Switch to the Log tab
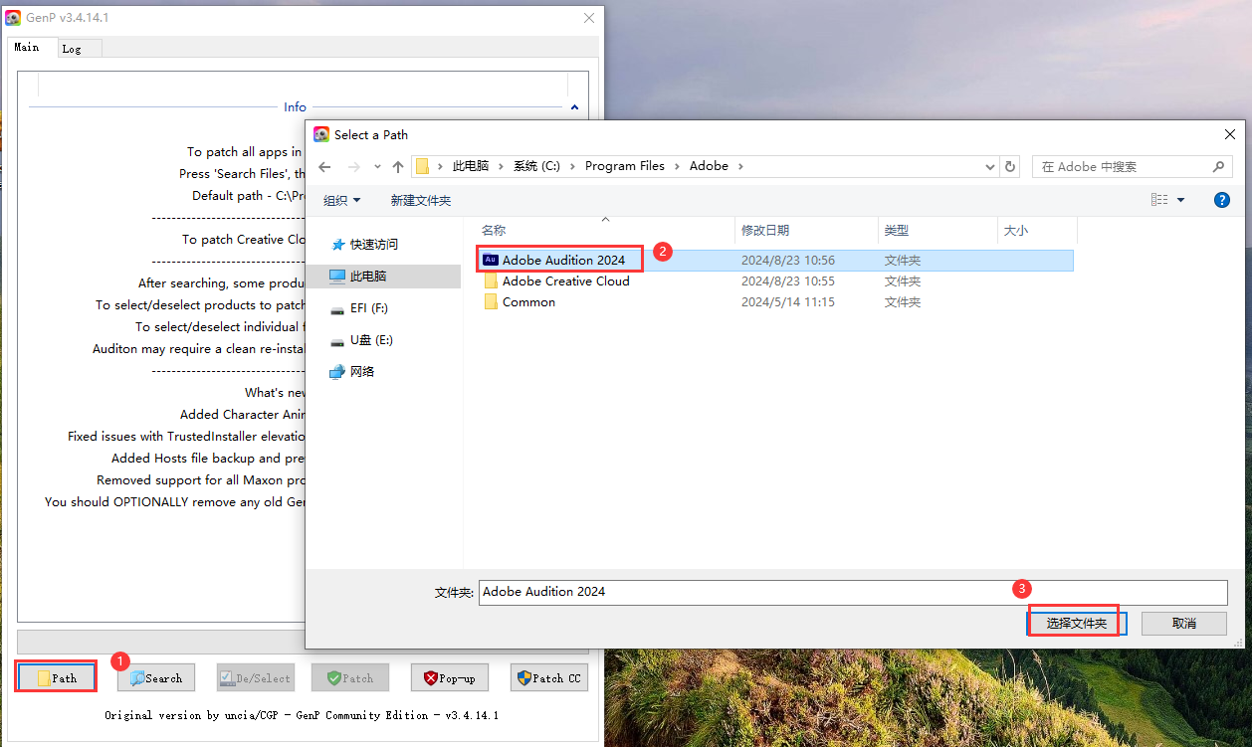The height and width of the screenshot is (747, 1252). coord(72,49)
